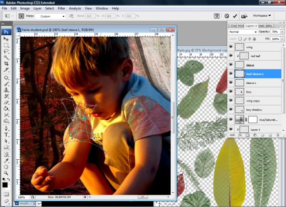Open the document status bar info arrow
Viewport: 286px width, 207px height.
[x=85, y=197]
